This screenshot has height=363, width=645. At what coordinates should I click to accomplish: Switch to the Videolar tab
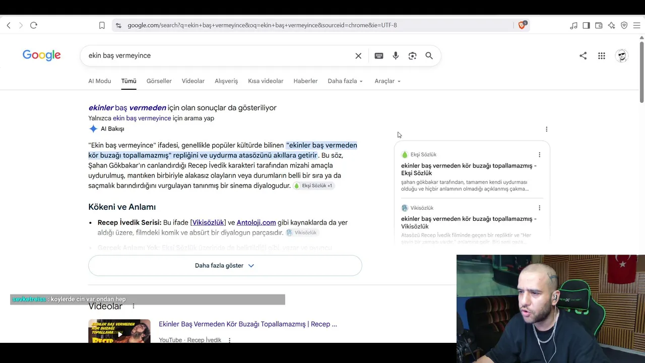193,81
